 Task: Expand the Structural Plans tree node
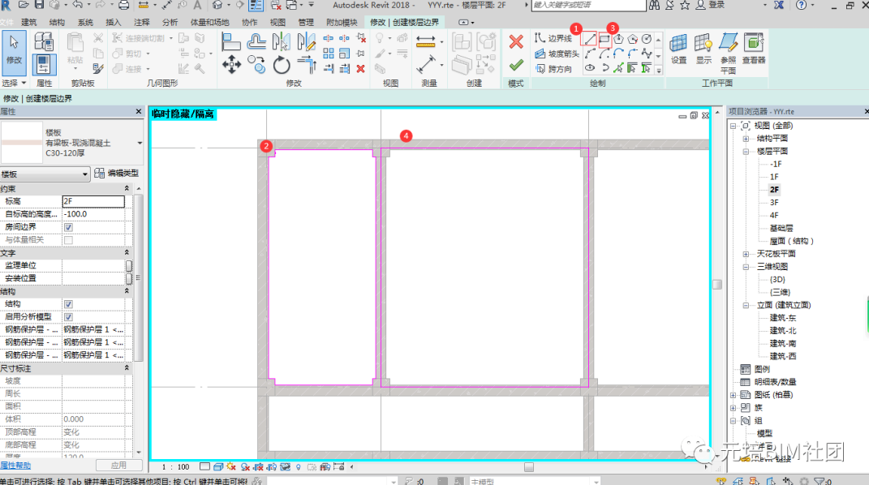[746, 139]
